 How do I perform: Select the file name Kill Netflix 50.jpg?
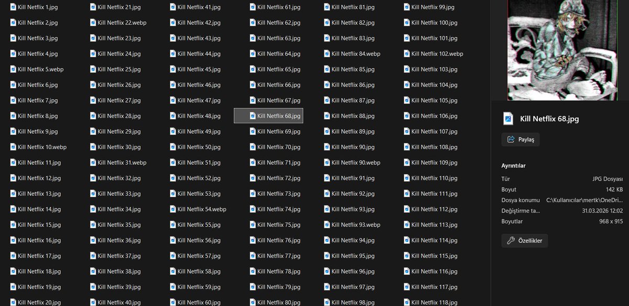click(199, 147)
